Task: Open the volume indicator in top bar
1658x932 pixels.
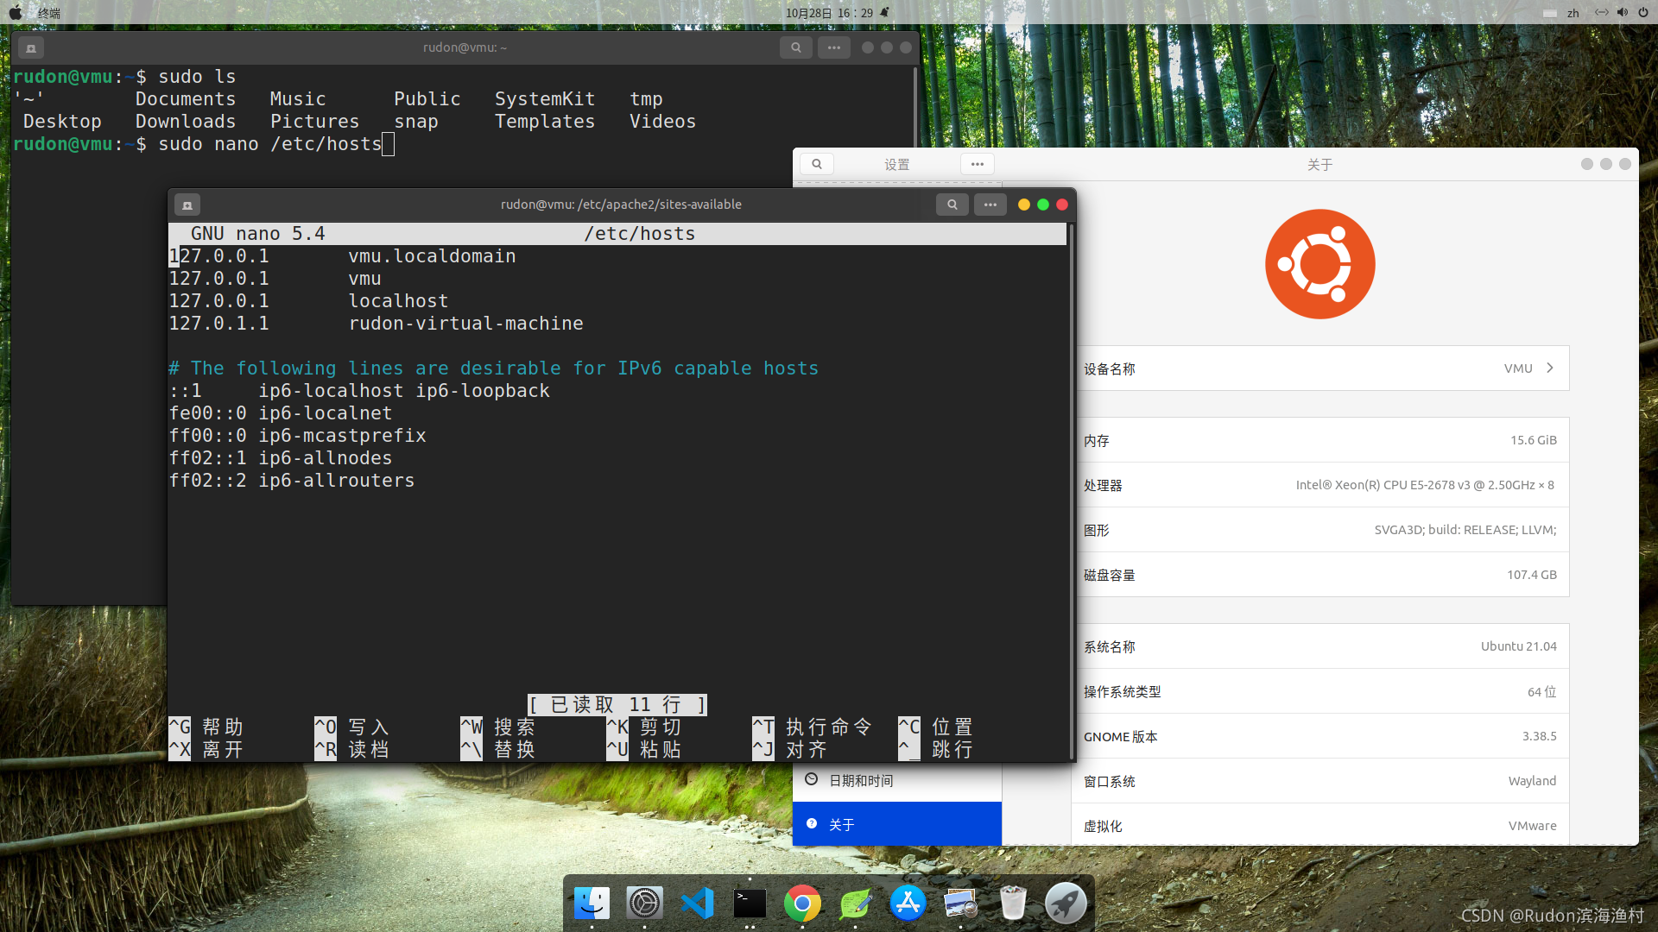Action: tap(1622, 13)
